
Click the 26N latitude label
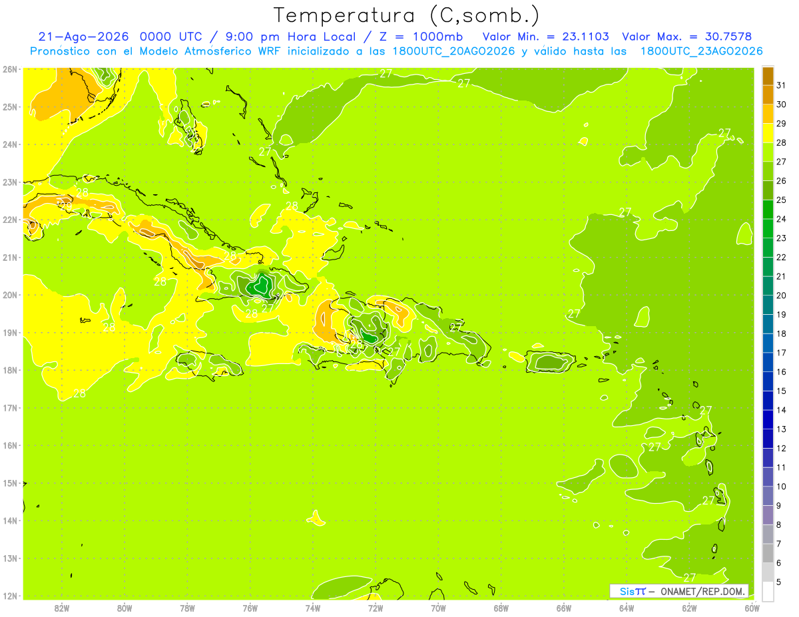(10, 69)
